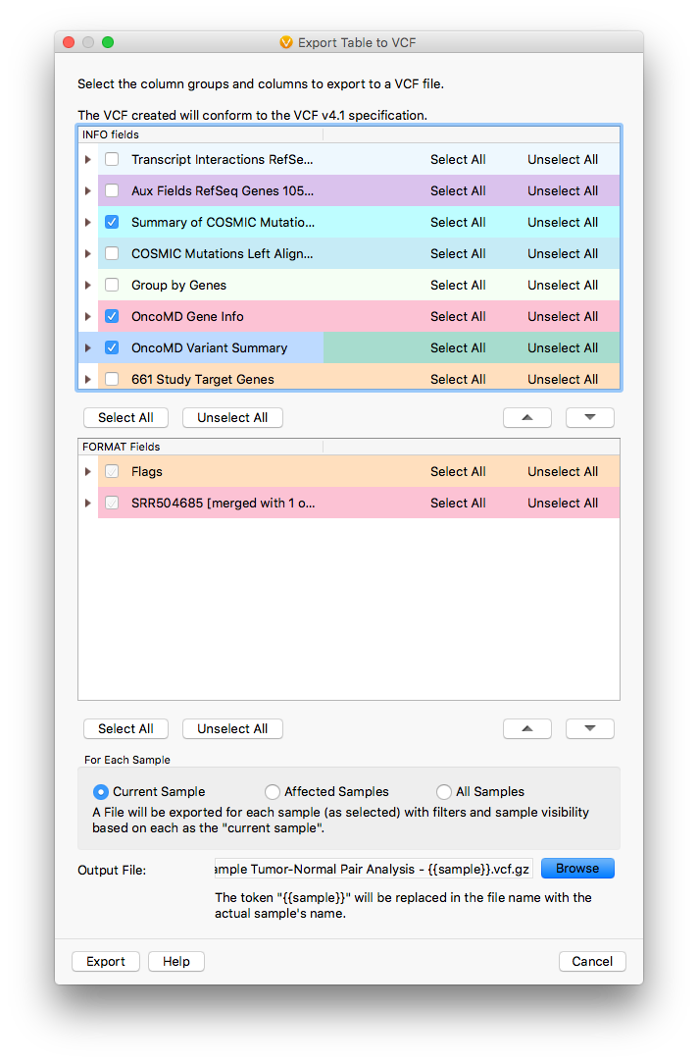Move INFO field up with arrow button

click(526, 417)
